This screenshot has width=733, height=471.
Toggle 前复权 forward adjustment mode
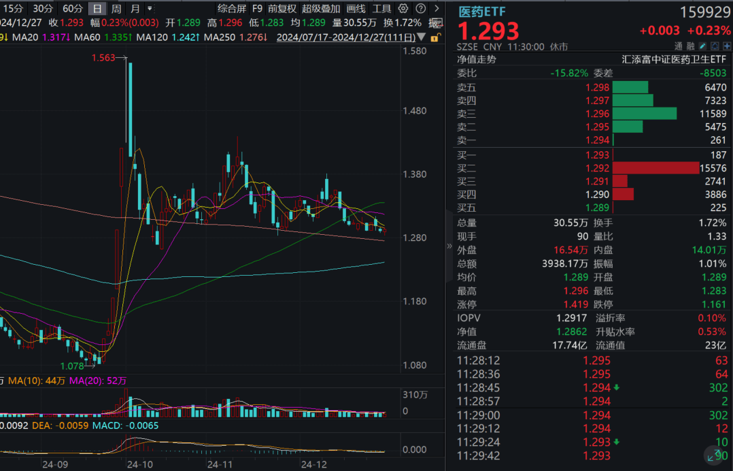282,9
